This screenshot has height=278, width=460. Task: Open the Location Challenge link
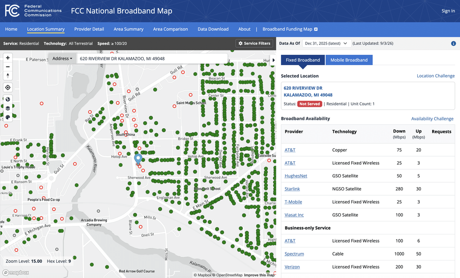point(436,75)
